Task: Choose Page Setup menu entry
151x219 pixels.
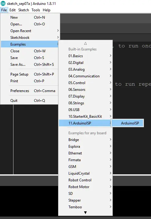Action: click(x=30, y=74)
